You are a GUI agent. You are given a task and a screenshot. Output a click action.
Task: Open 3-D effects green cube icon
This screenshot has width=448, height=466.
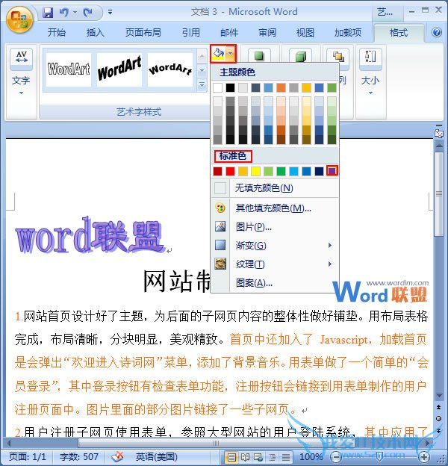(301, 56)
